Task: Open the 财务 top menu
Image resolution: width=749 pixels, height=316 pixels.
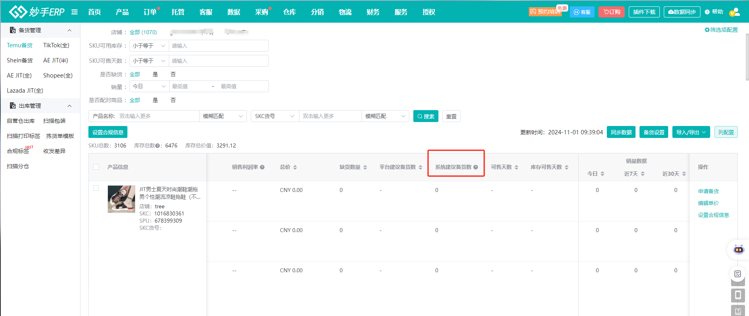Action: (x=373, y=12)
